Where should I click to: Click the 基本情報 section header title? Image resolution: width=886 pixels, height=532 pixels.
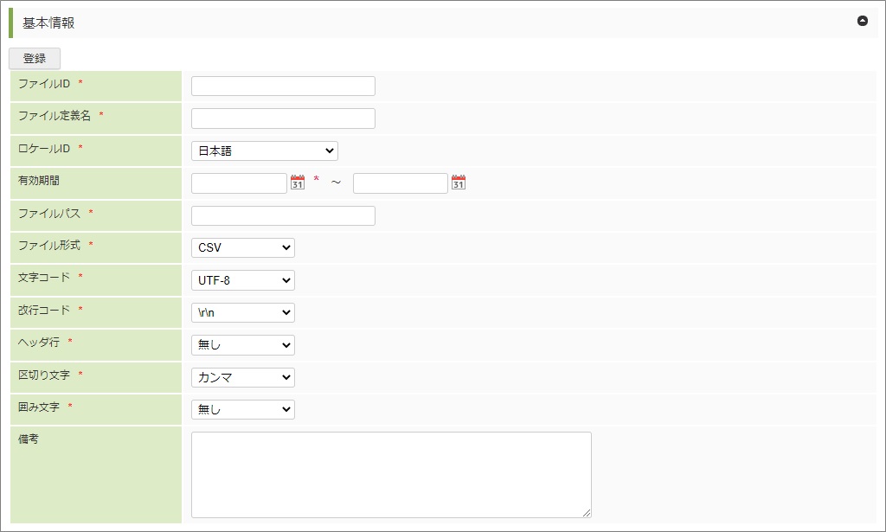[48, 23]
